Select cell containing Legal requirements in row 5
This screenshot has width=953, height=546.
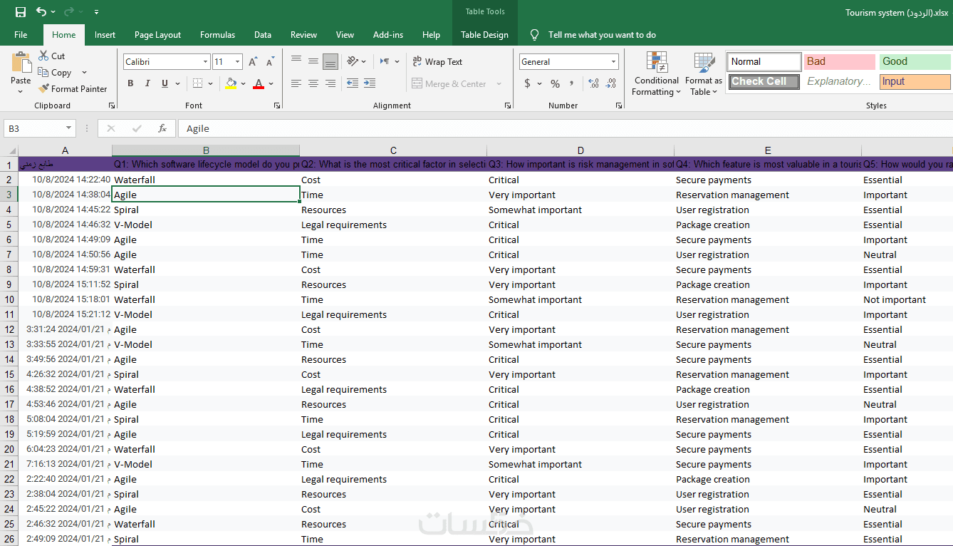click(x=344, y=225)
